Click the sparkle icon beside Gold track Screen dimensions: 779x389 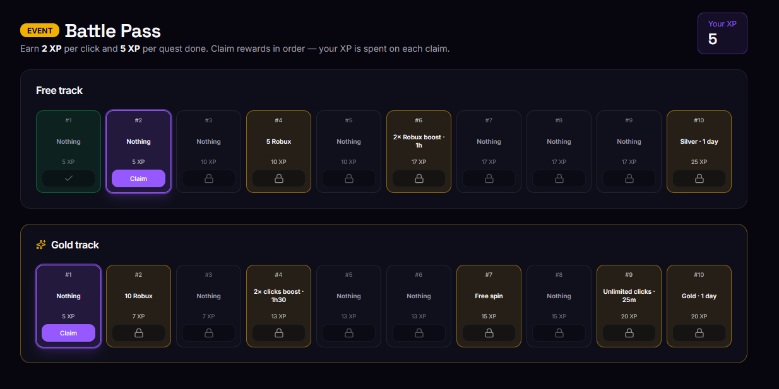pos(41,245)
